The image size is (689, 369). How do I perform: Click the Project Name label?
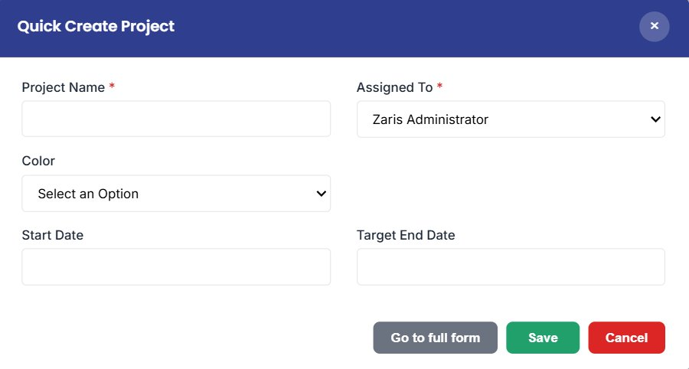click(x=64, y=87)
